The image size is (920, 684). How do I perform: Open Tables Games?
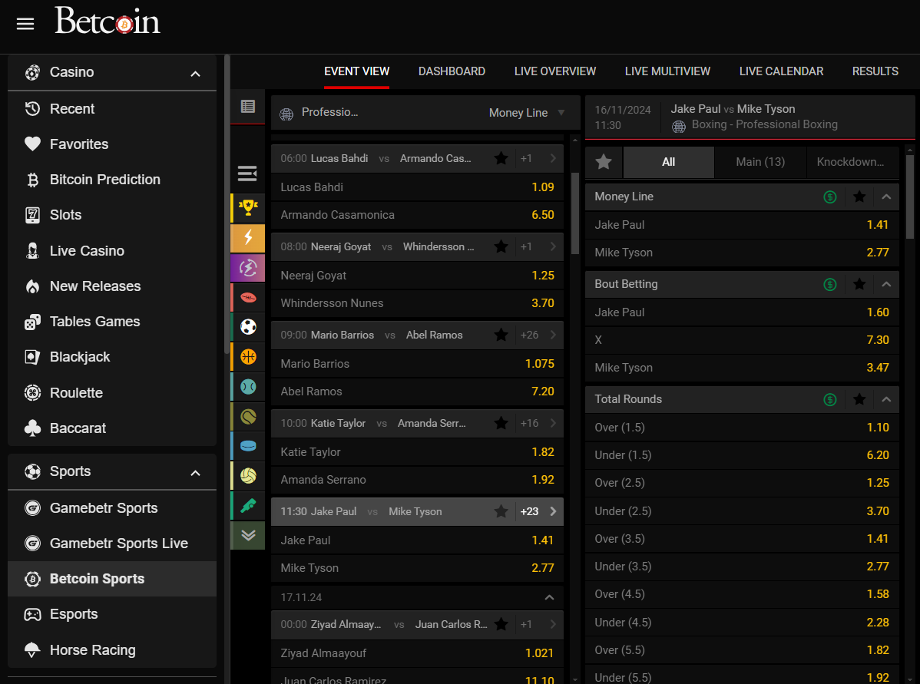(x=112, y=322)
